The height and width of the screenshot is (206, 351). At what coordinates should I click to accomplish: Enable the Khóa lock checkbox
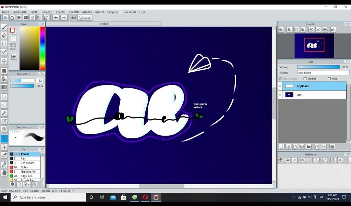[329, 79]
